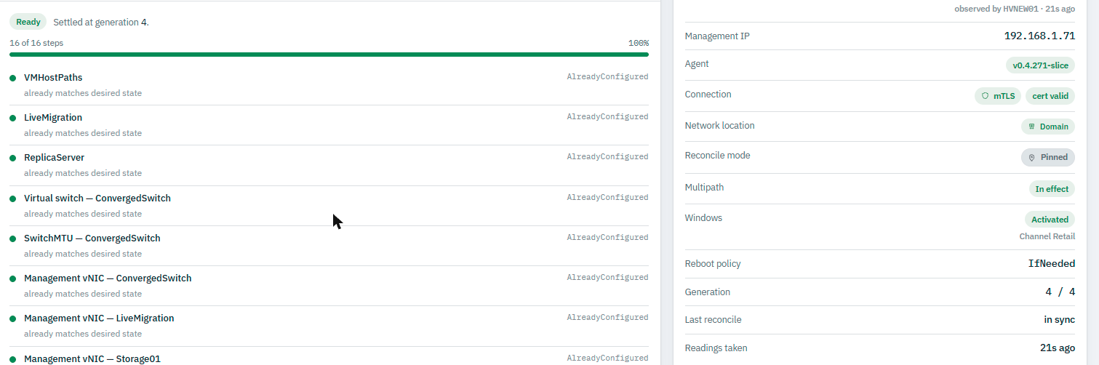Image resolution: width=1099 pixels, height=365 pixels.
Task: Click the v0.4.271-slice agent badge
Action: (x=1041, y=65)
